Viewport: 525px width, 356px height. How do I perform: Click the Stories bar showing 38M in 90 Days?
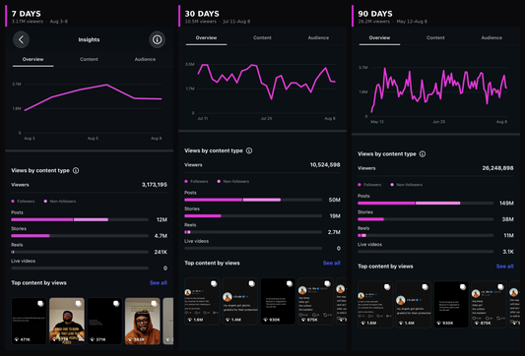coord(426,219)
